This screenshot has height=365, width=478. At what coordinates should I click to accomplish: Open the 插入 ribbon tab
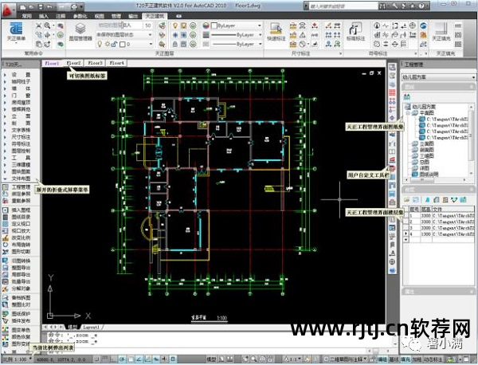pos(46,15)
